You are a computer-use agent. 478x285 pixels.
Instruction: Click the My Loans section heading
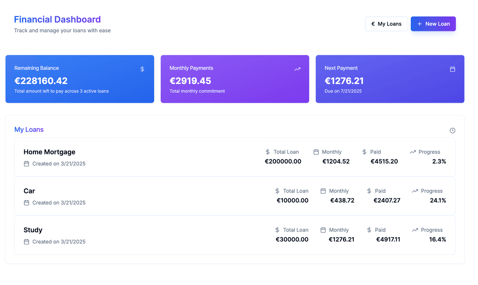click(29, 130)
